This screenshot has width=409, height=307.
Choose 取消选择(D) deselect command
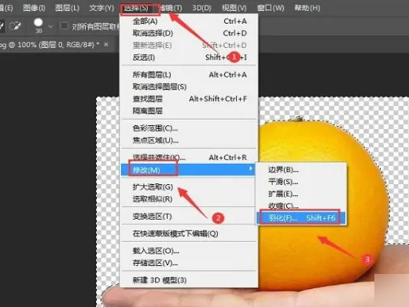pyautogui.click(x=189, y=33)
